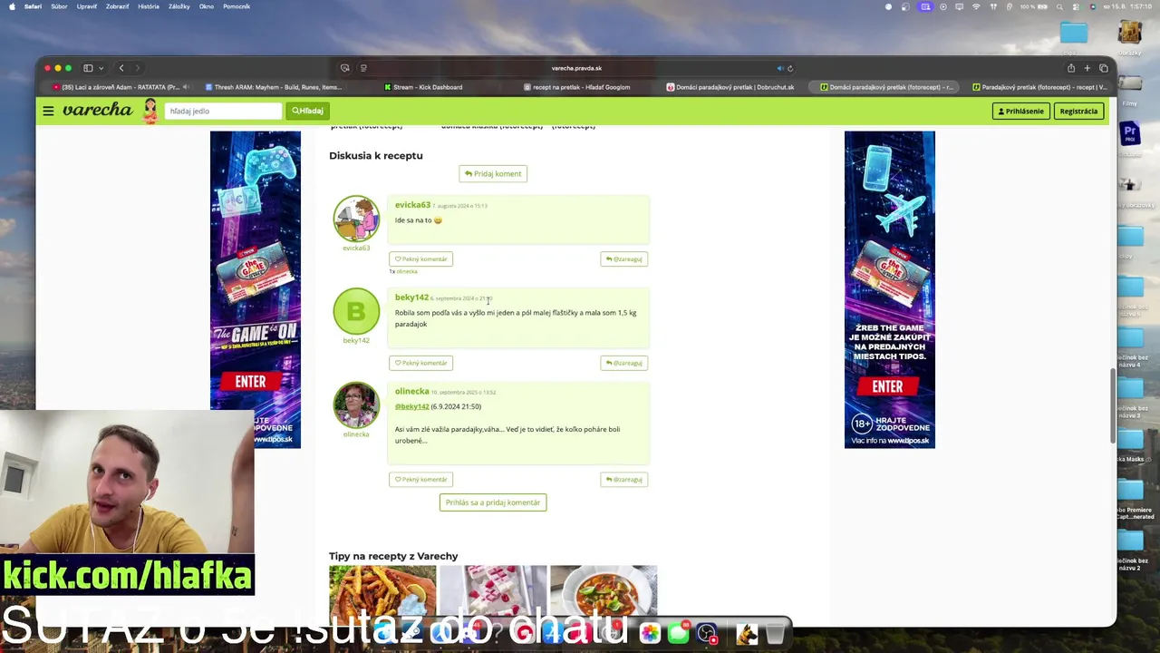This screenshot has height=653, width=1160.
Task: Switch to the Laci a zároveň Adam tab
Action: pos(121,87)
